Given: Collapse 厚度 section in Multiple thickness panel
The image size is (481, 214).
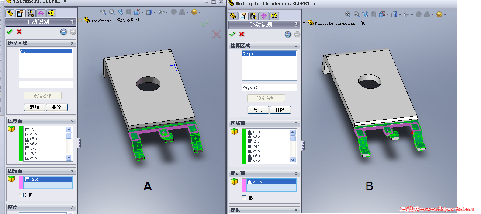Looking at the screenshot, I should pos(296,210).
